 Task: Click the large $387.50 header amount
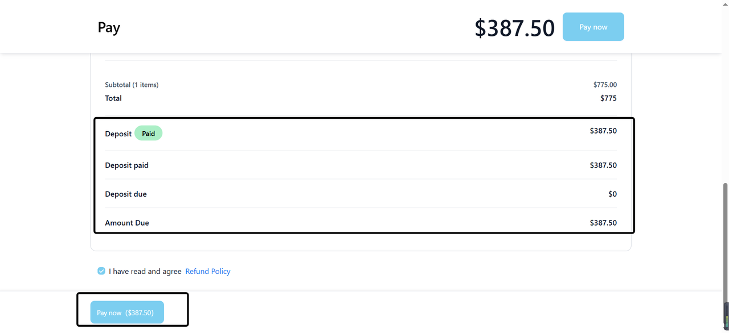pyautogui.click(x=514, y=28)
